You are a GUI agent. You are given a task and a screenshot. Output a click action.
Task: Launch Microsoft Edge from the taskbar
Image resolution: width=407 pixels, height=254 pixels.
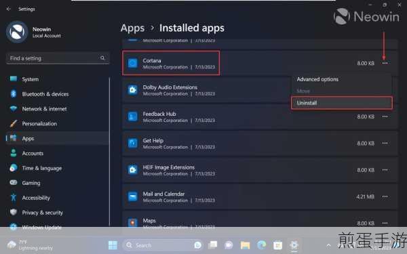pyautogui.click(x=261, y=245)
